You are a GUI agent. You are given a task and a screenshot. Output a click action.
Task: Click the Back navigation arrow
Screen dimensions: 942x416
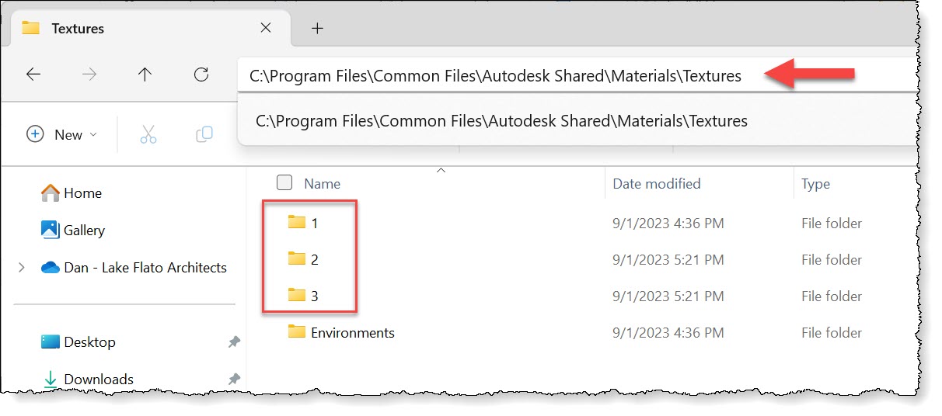(x=33, y=75)
